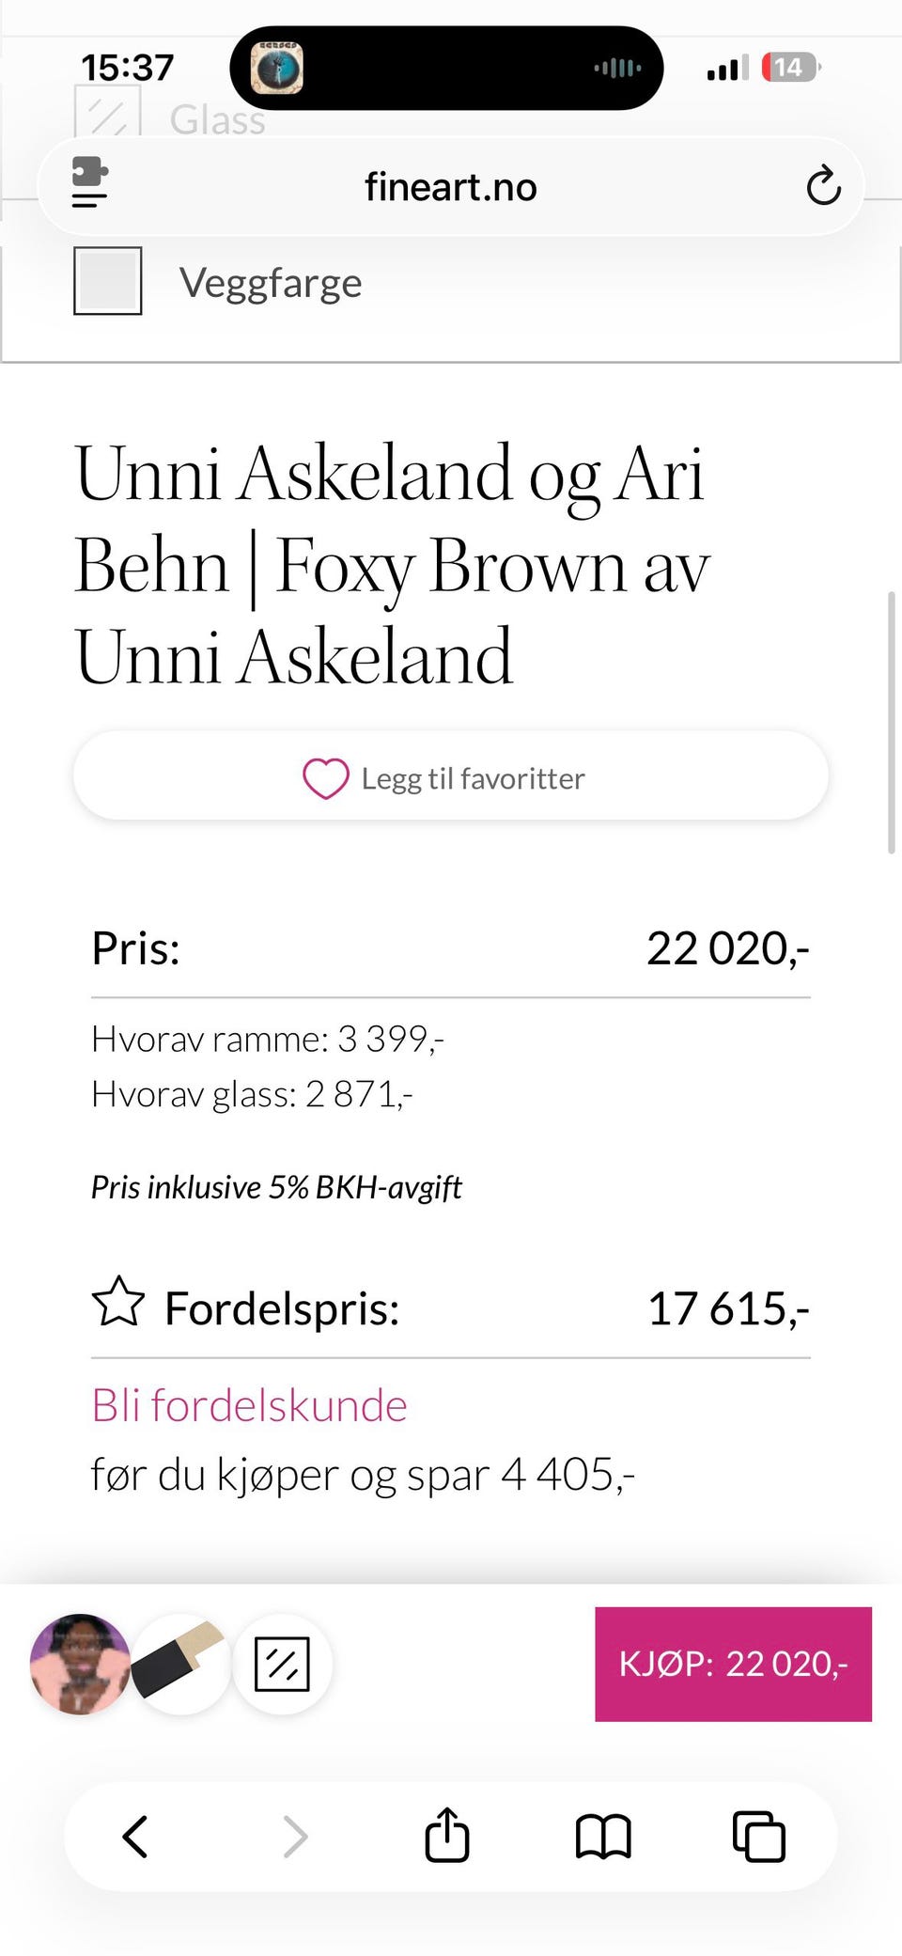Viewport: 902px width, 1956px height.
Task: Select the frame sample thumbnail
Action: point(180,1664)
